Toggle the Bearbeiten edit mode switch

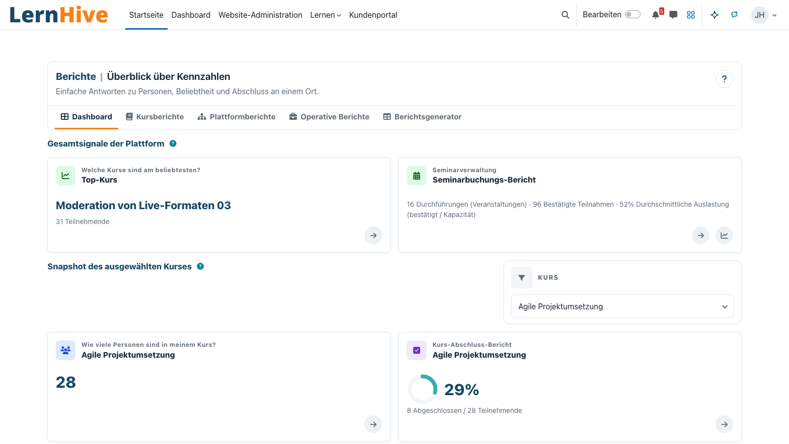[x=633, y=14]
